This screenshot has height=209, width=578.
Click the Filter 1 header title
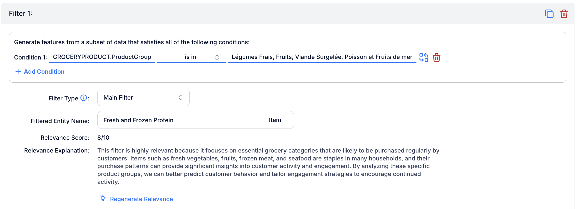tap(20, 13)
